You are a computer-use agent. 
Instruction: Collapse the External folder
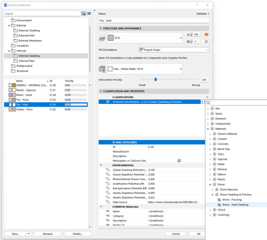tap(9, 25)
